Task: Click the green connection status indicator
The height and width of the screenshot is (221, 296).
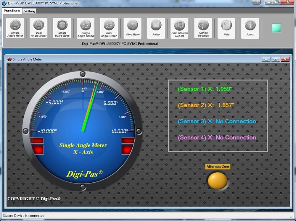Action: pos(276,28)
